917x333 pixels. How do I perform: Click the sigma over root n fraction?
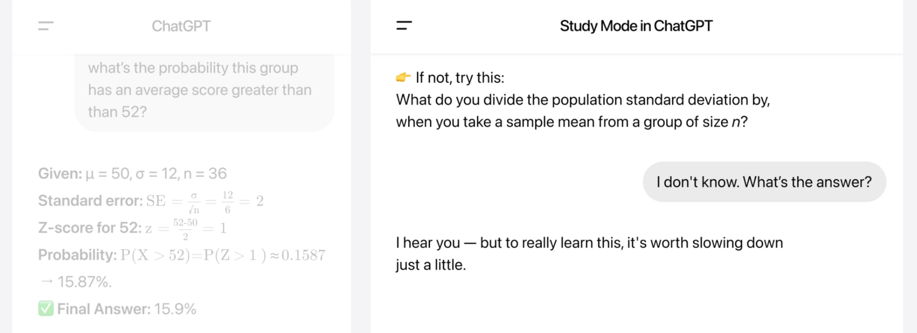click(194, 202)
